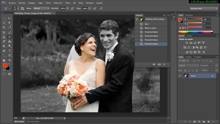Select the Lasso tool
220x124 pixels.
click(4, 23)
